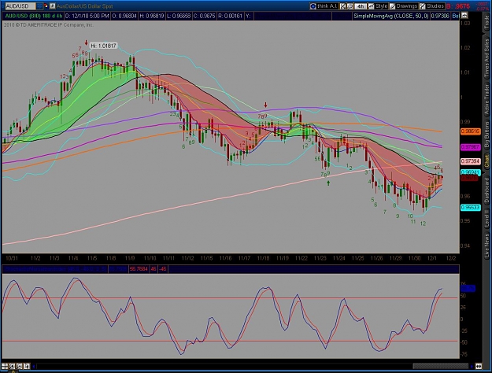The height and width of the screenshot is (373, 492).
Task: Click the orange 0.98616 price label
Action: [x=471, y=131]
